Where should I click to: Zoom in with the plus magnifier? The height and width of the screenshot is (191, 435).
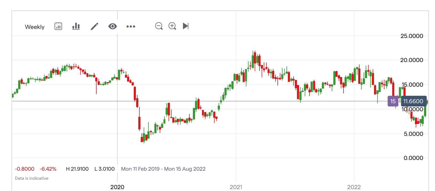[172, 26]
